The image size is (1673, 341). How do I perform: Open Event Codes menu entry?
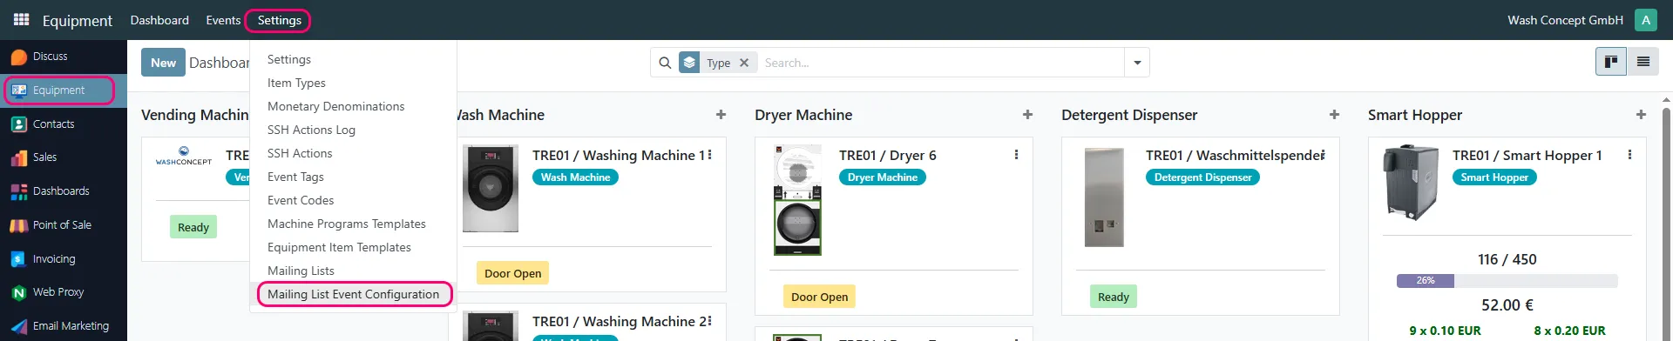pos(301,200)
